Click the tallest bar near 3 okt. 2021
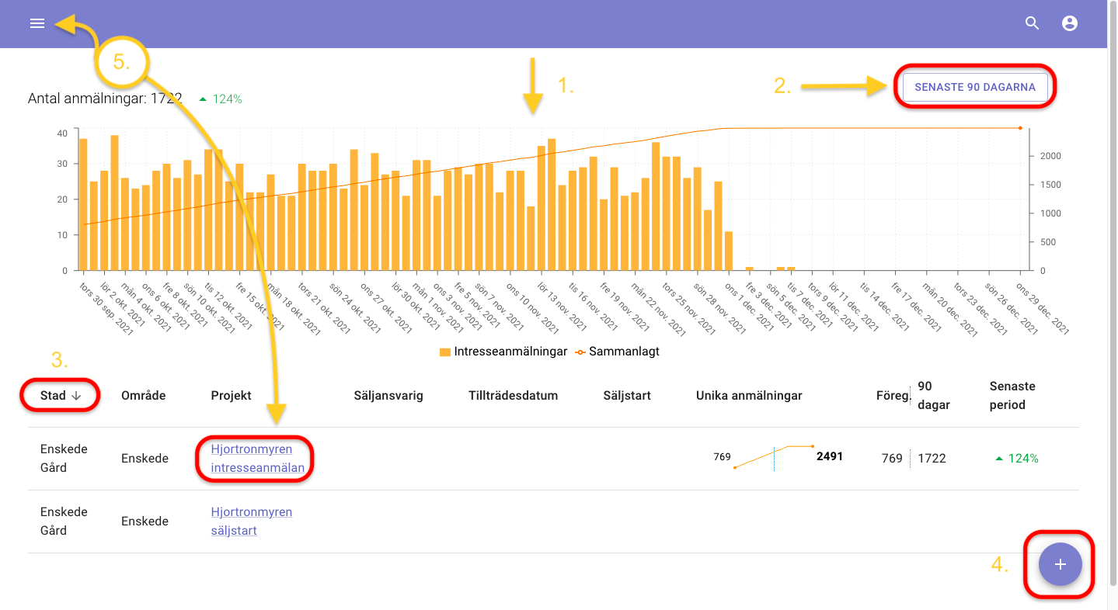Image resolution: width=1118 pixels, height=610 pixels. [114, 202]
